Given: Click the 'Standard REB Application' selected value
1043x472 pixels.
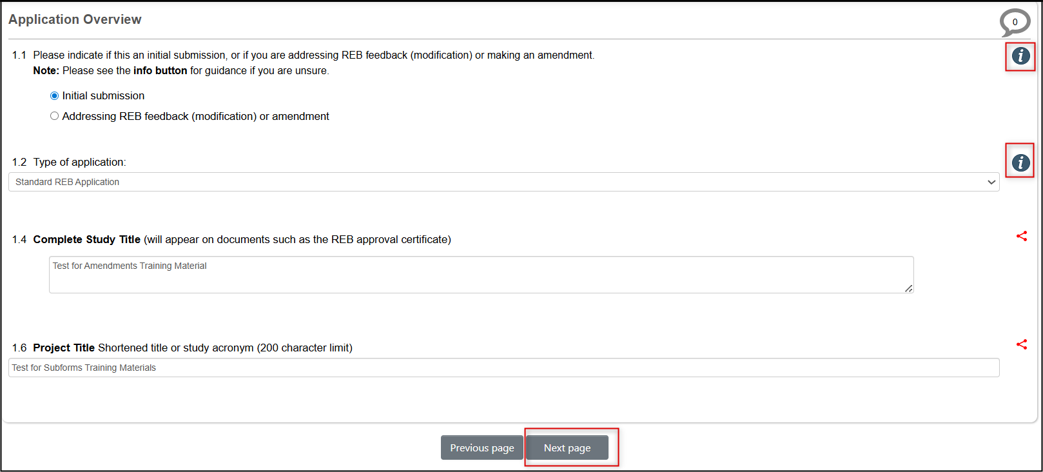Looking at the screenshot, I should [68, 182].
